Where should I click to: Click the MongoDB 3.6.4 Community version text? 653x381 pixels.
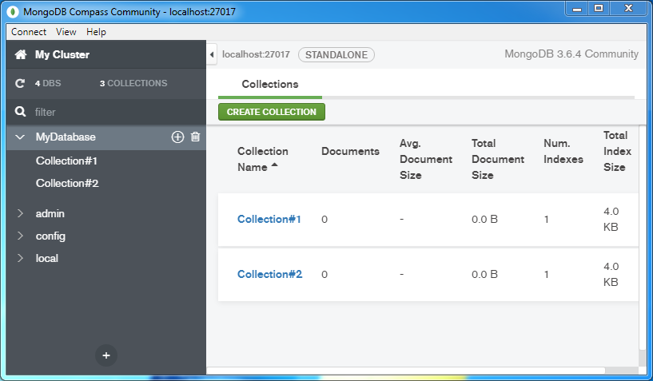coord(571,54)
